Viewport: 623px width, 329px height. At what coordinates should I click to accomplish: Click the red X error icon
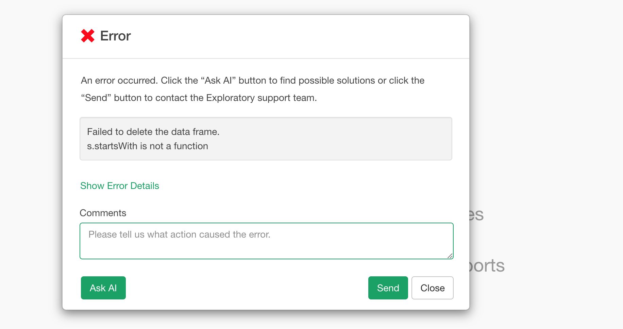pos(88,36)
